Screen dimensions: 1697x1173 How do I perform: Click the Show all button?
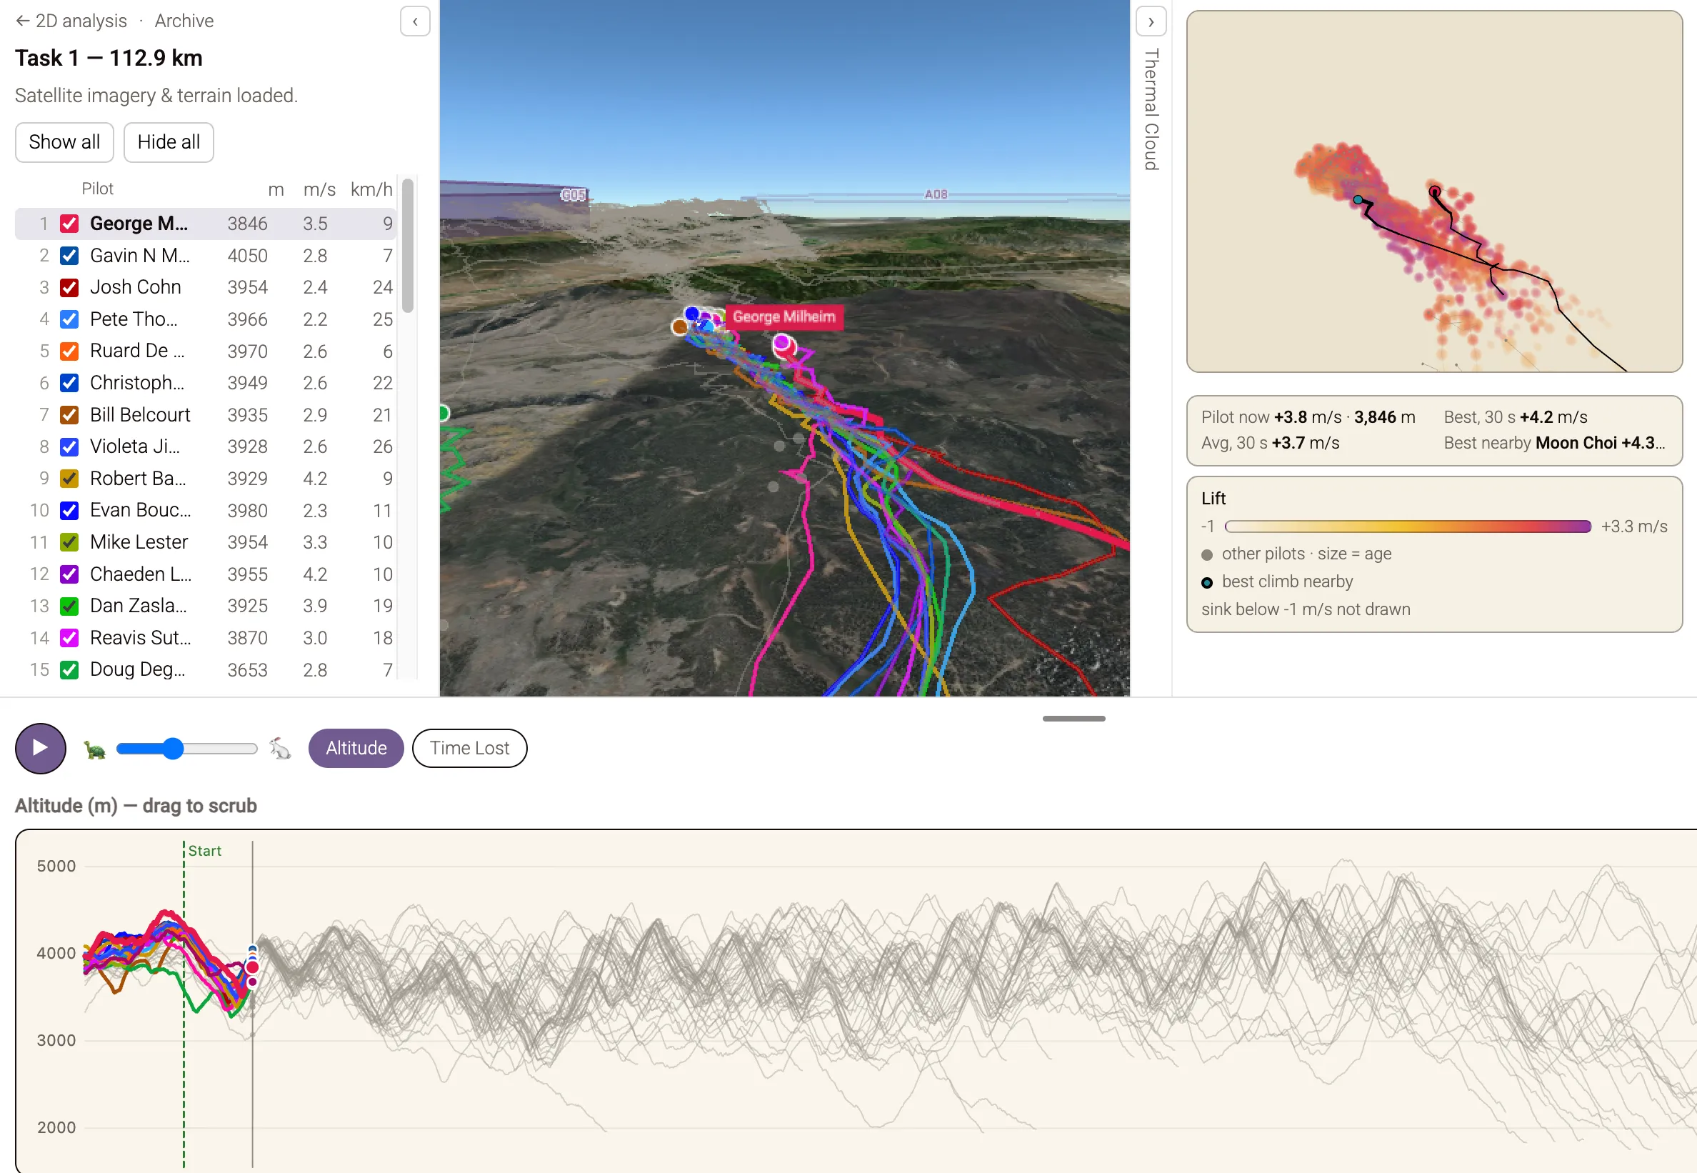tap(65, 142)
